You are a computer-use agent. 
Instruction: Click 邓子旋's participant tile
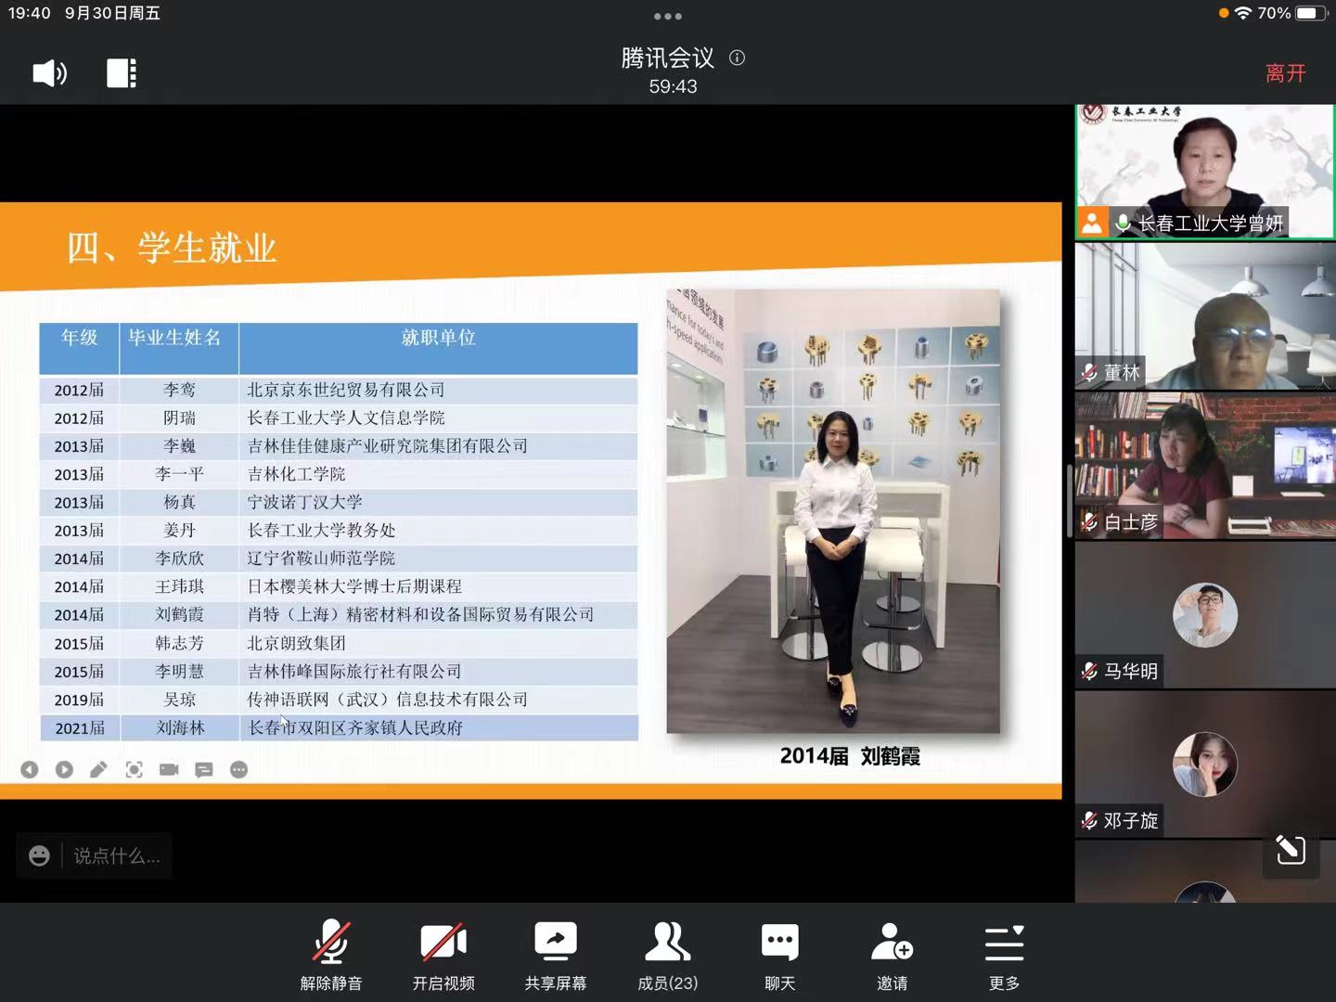1204,764
